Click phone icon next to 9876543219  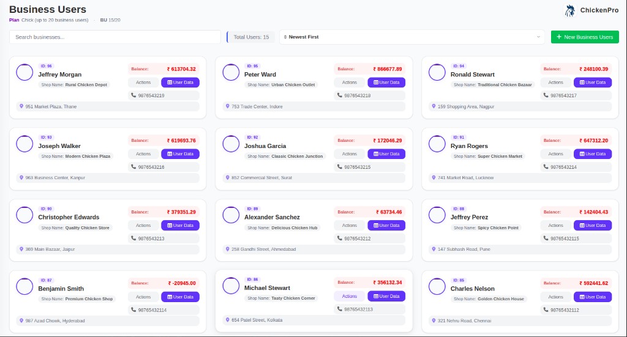tap(133, 95)
